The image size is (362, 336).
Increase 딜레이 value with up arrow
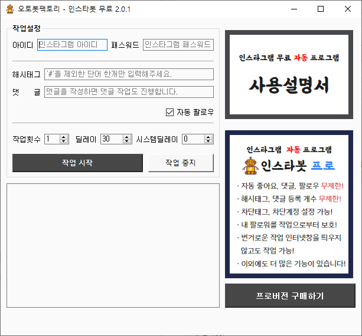pos(127,137)
